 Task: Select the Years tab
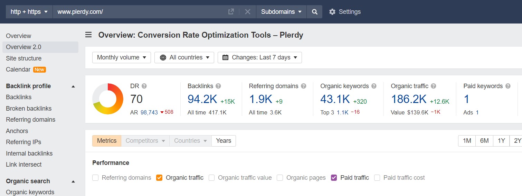[x=224, y=141]
